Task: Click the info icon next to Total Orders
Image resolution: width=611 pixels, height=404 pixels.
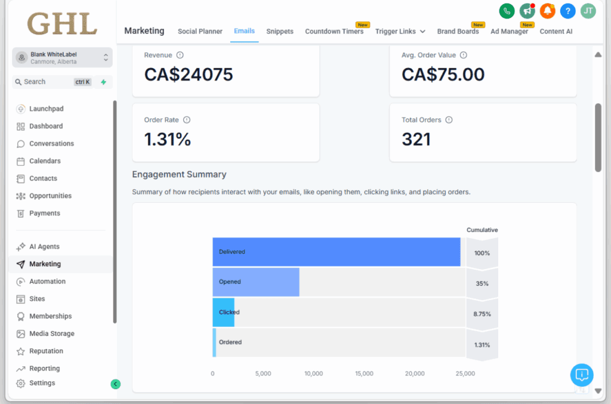Action: click(x=449, y=120)
